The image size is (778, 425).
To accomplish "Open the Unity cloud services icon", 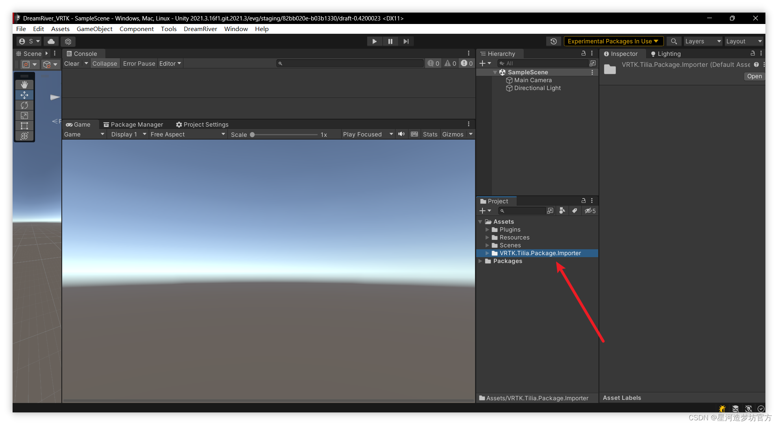I will click(x=51, y=41).
